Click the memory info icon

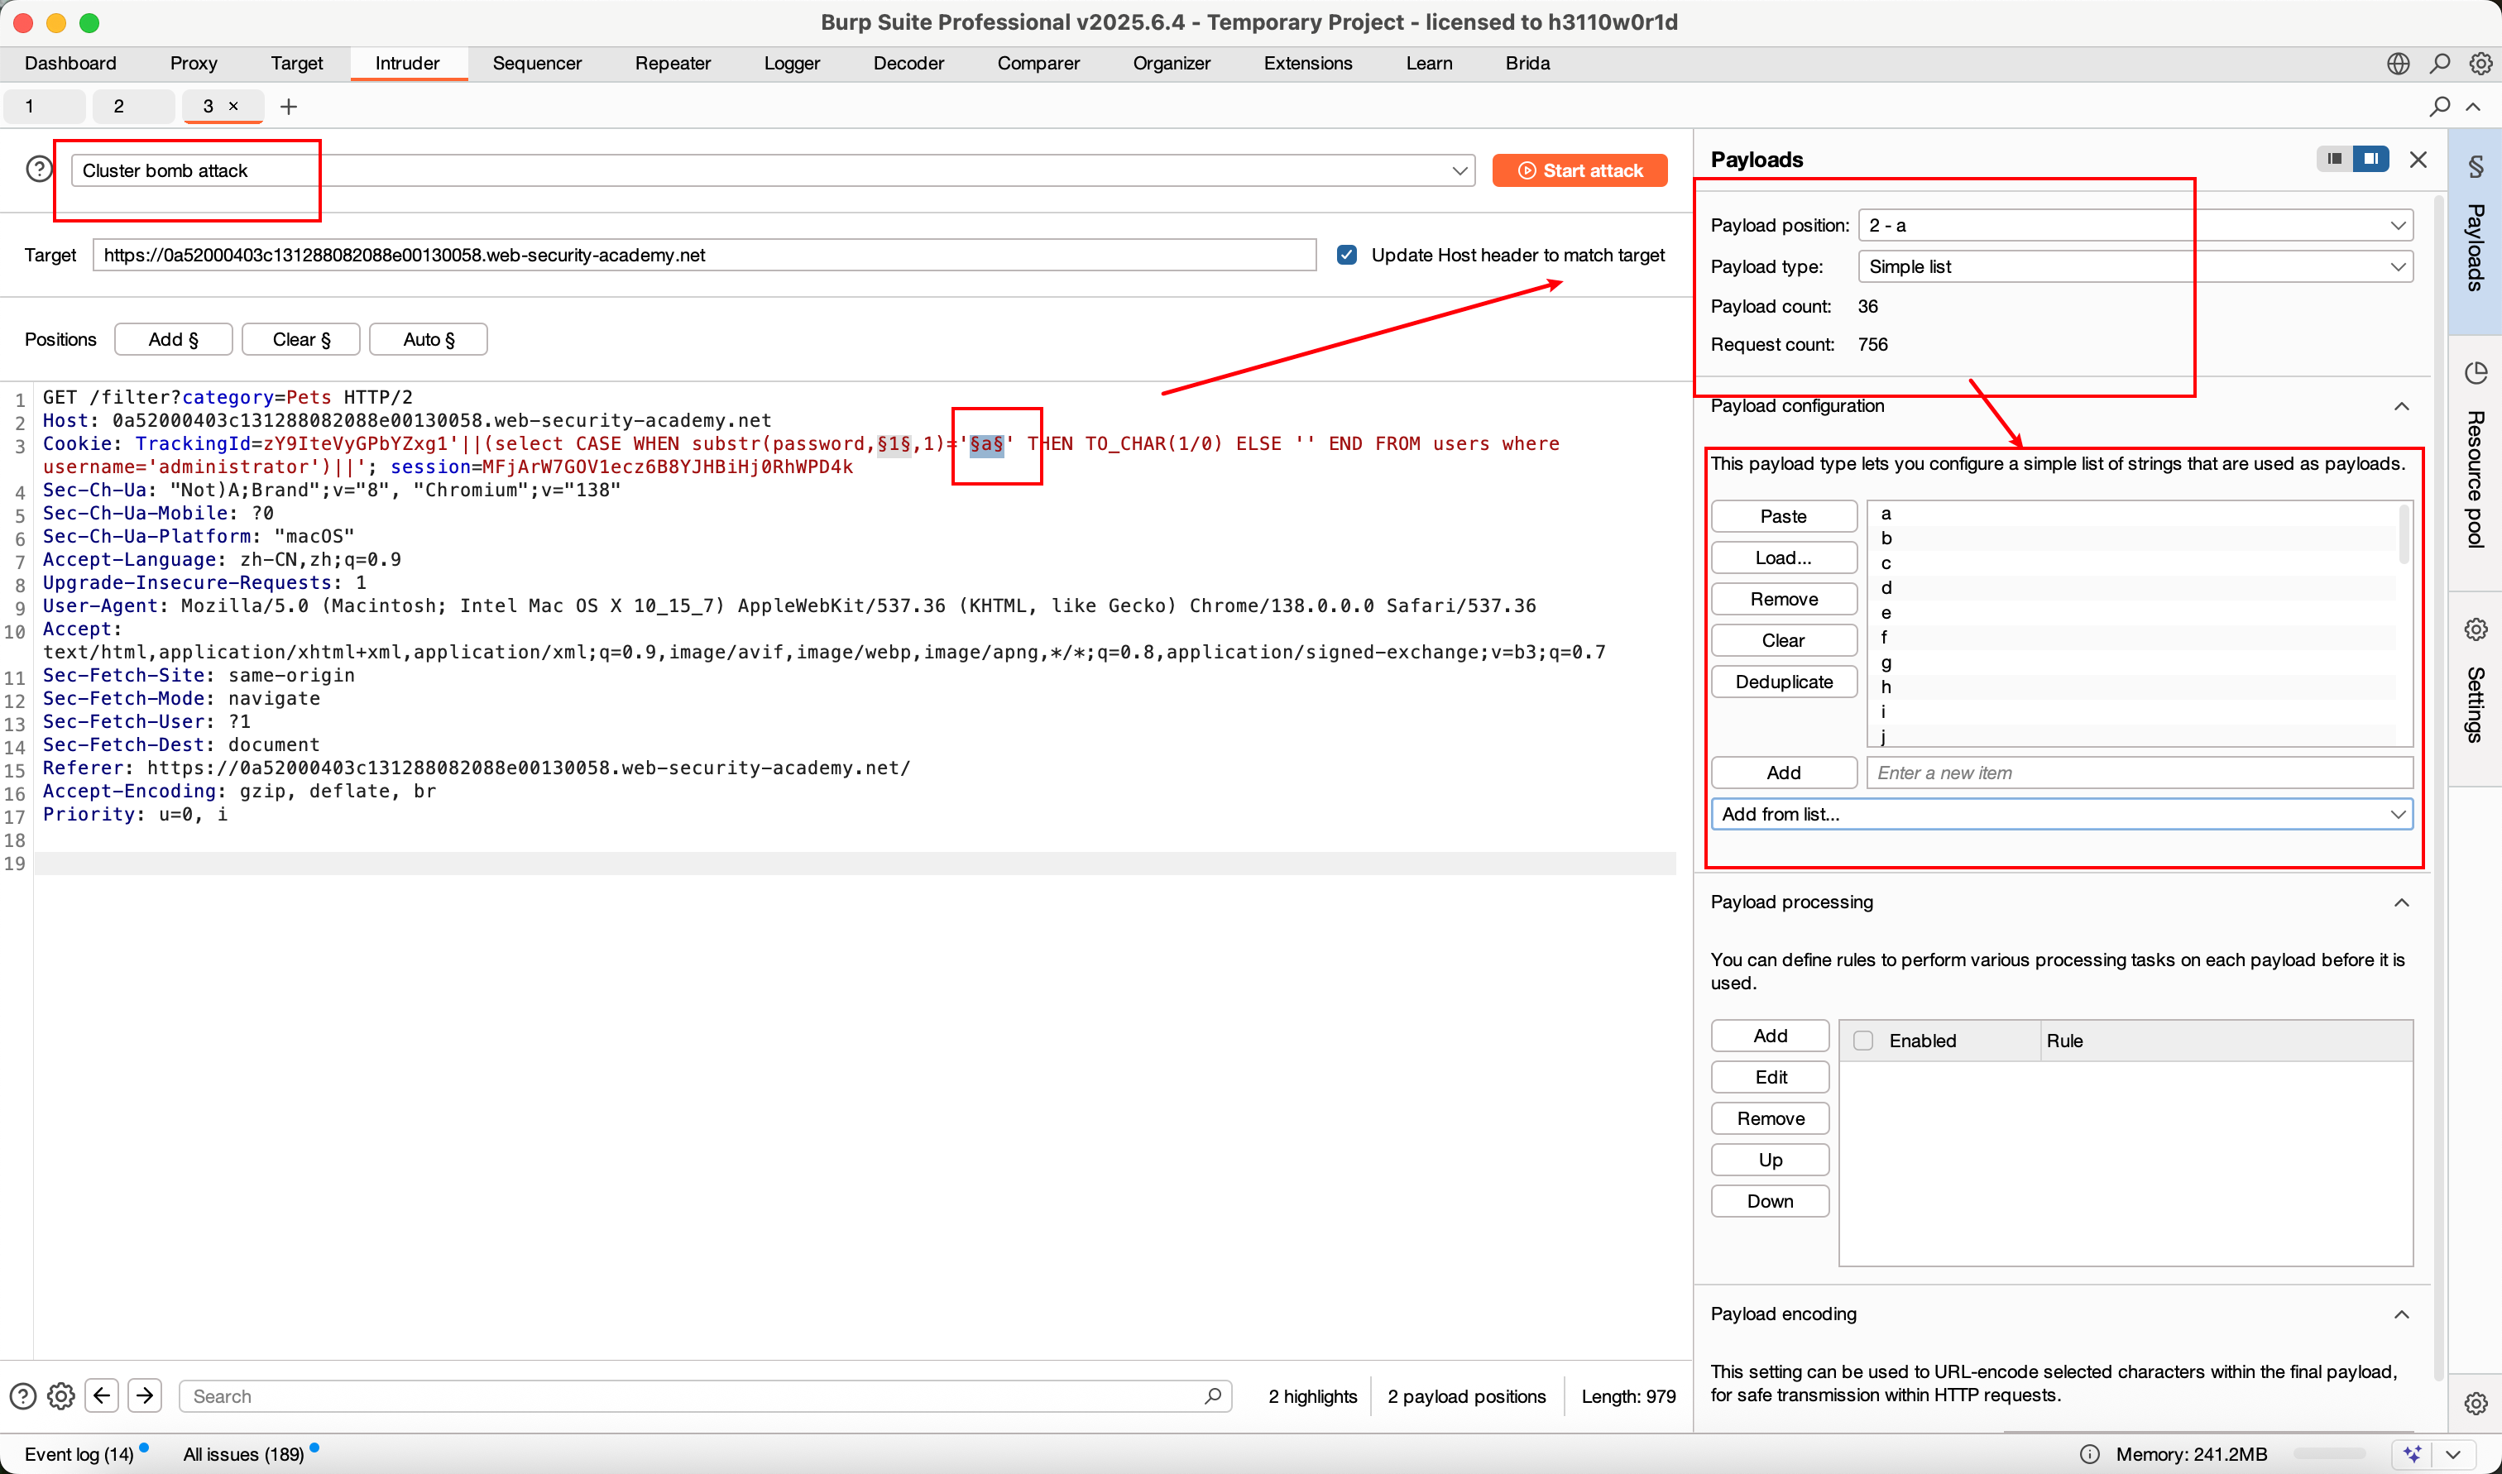tap(2089, 1453)
